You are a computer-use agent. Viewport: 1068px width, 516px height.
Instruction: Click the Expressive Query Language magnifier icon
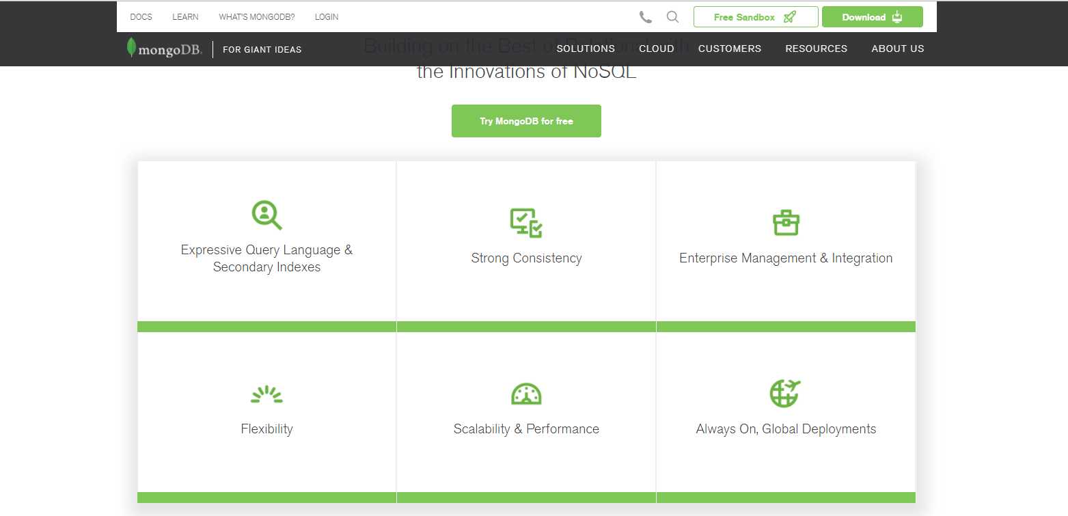click(266, 215)
